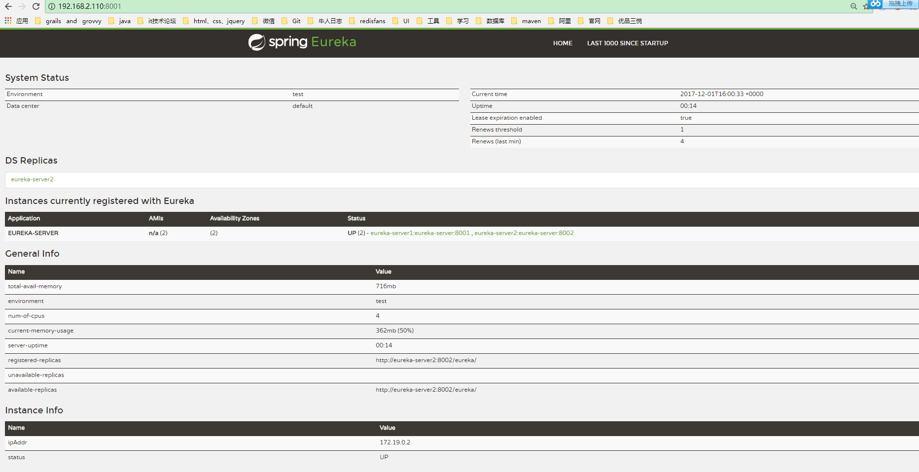Open the 数据库 bookmark folder
The image size is (919, 472).
[490, 21]
